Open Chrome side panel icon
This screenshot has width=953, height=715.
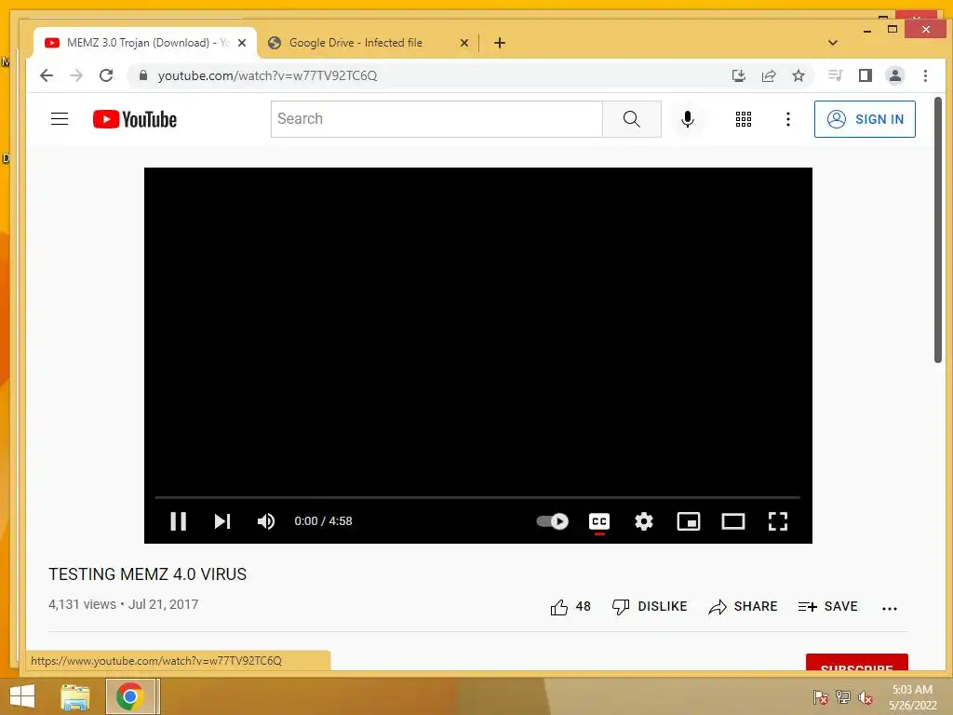(866, 75)
